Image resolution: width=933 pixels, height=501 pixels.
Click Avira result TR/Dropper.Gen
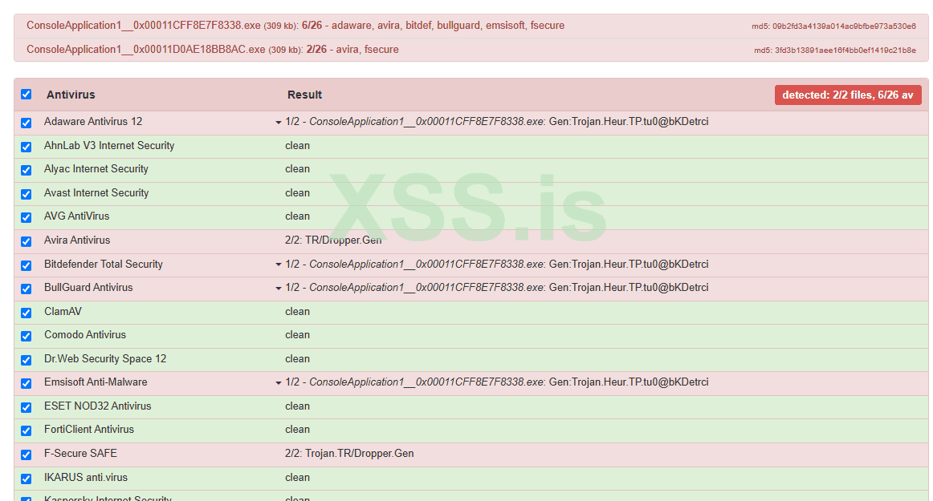point(333,240)
